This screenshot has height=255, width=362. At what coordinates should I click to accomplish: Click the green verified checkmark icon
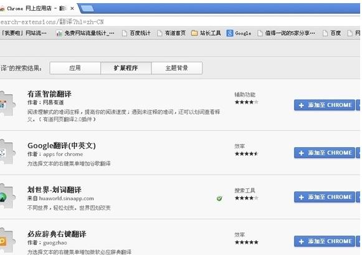coord(219,198)
